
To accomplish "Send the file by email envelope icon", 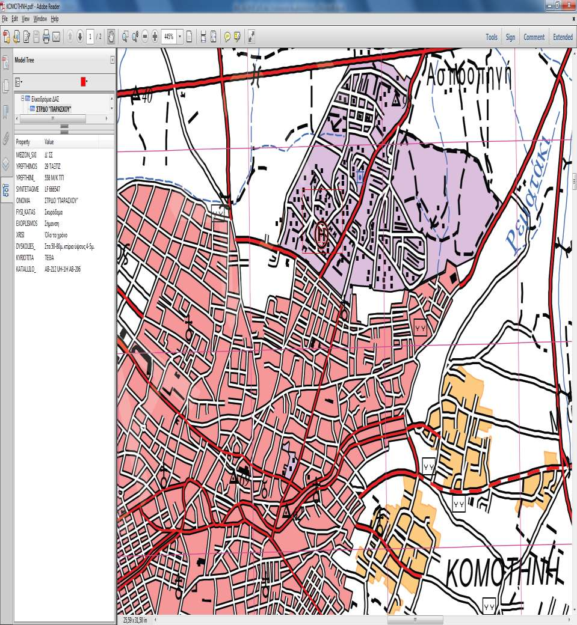I will 57,37.
